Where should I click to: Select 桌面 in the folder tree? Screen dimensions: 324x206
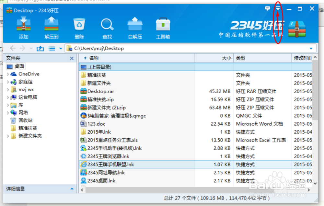point(16,66)
